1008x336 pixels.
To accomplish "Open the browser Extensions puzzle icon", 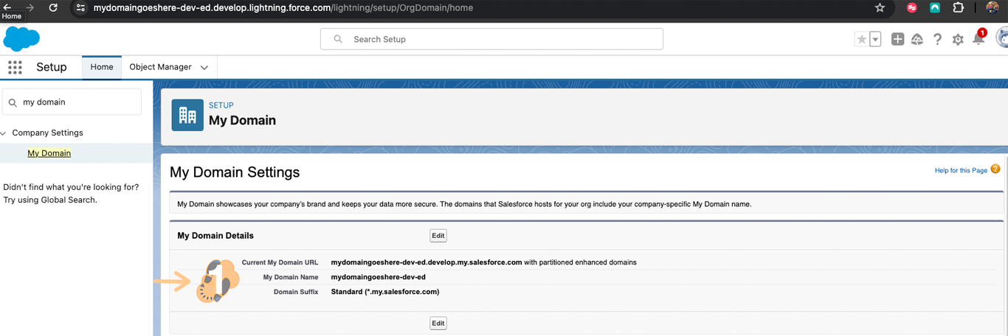I will pyautogui.click(x=958, y=8).
